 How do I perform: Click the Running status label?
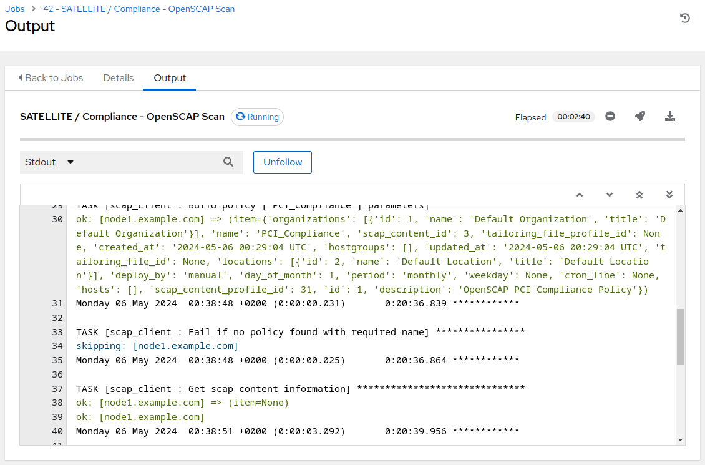[x=257, y=117]
